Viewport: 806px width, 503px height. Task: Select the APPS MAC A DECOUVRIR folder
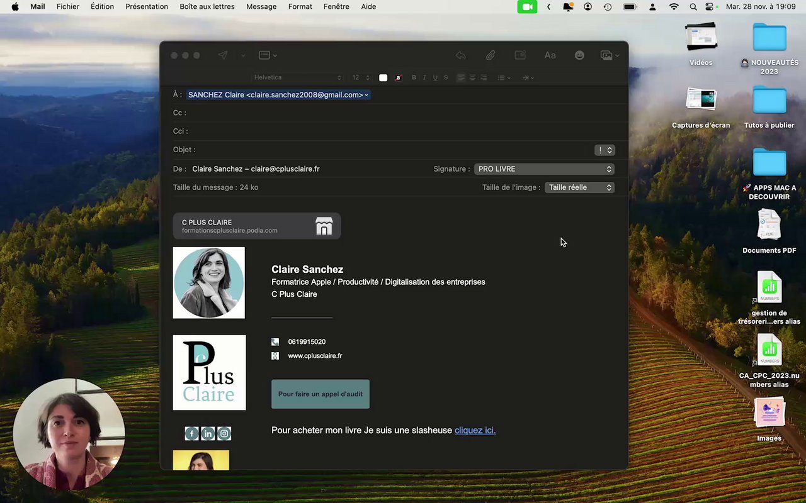click(x=769, y=174)
